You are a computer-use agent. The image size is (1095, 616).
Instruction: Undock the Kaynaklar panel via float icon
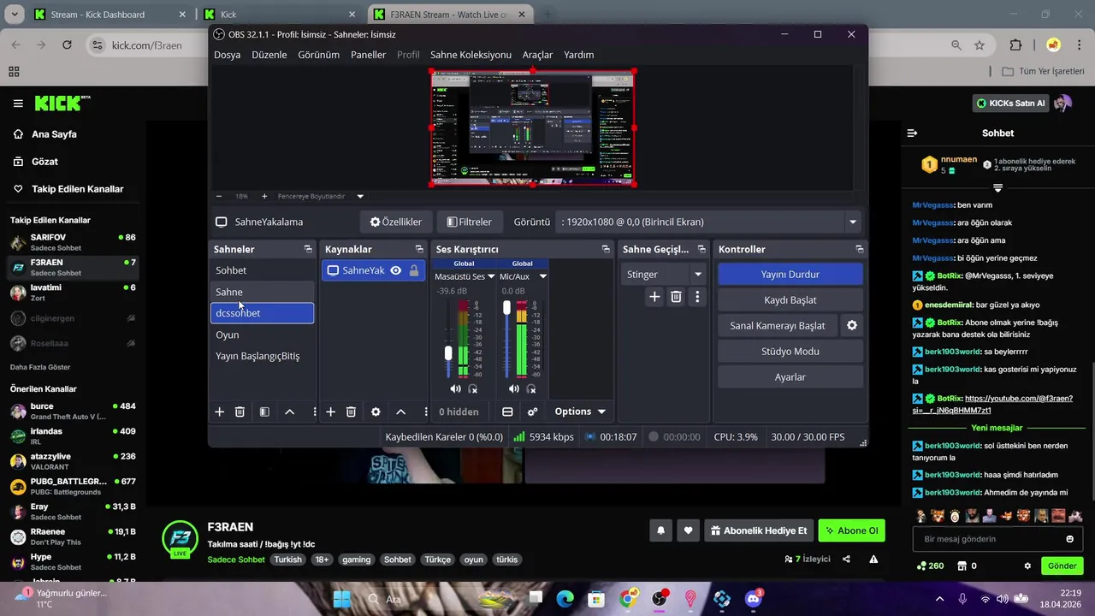(x=419, y=249)
